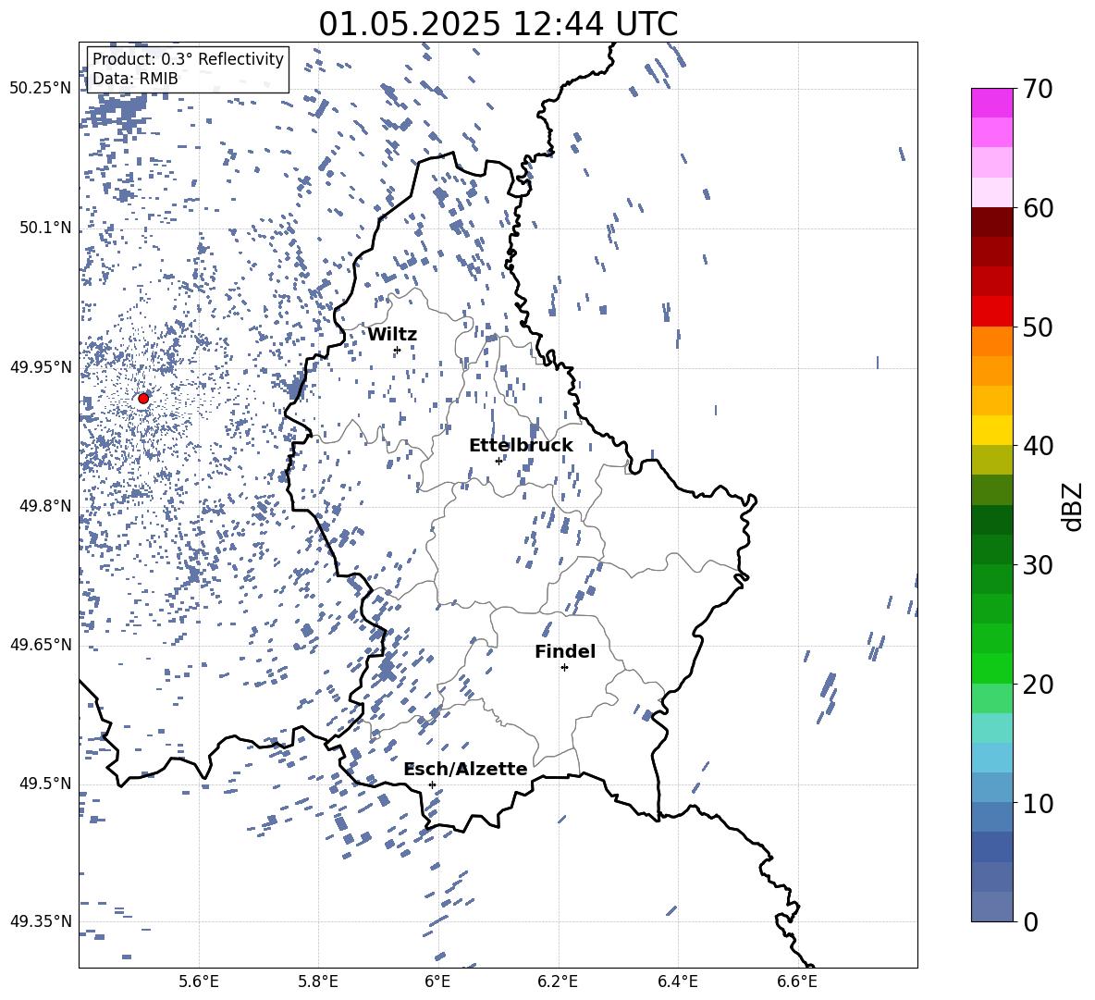This screenshot has width=1095, height=1000.
Task: Click the 5.6°E longitude tick label
Action: tap(199, 982)
